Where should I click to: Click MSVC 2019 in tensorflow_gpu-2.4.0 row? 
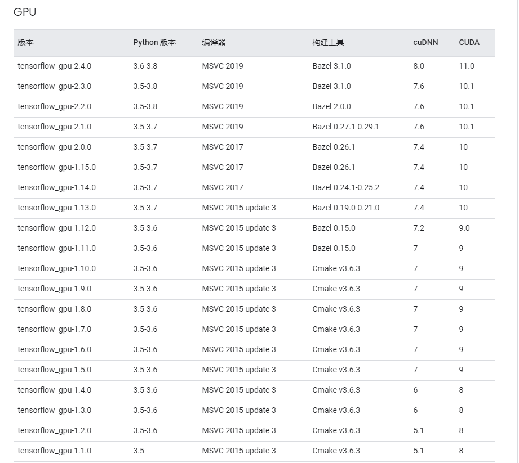coord(223,66)
